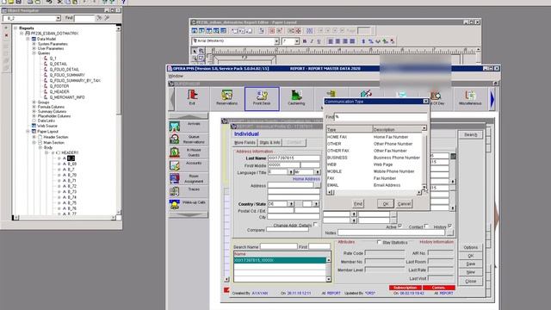Open Traces sidebar icon
The width and height of the screenshot is (551, 310).
pos(175,191)
